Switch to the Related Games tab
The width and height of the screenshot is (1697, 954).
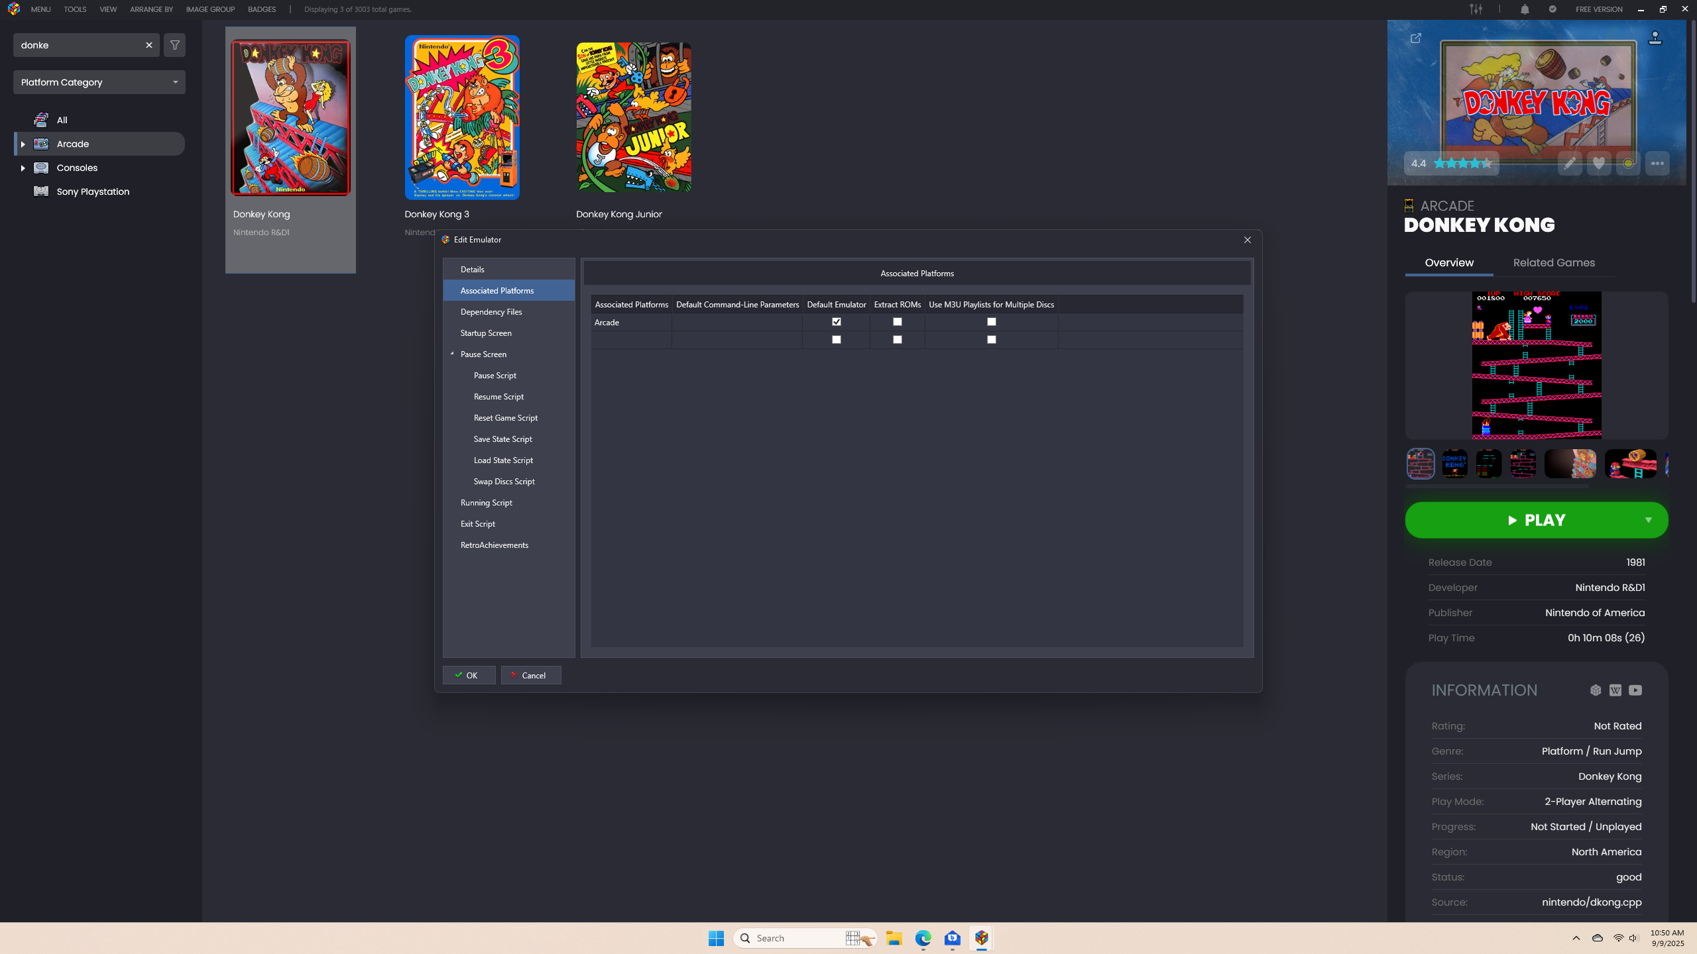click(1554, 263)
